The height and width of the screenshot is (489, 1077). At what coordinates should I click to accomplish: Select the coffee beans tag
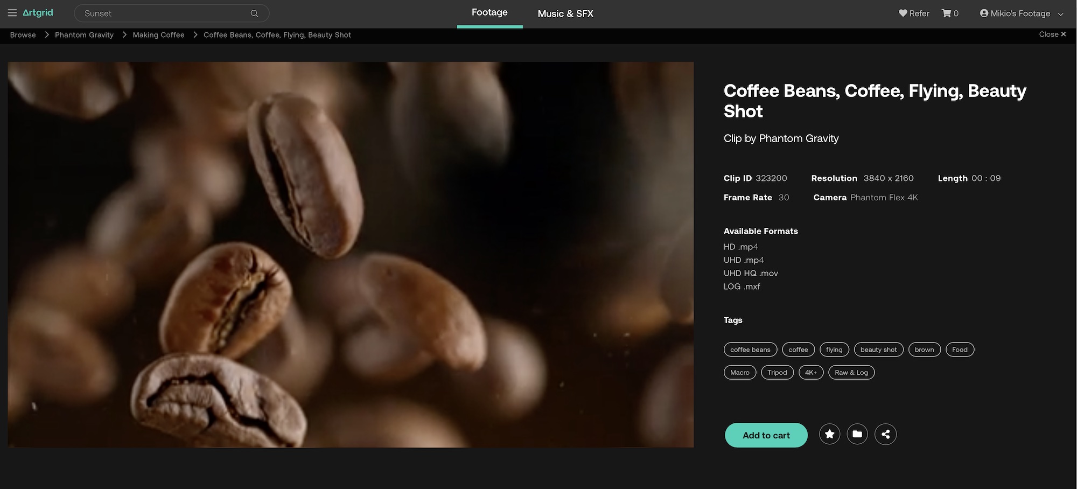(750, 350)
